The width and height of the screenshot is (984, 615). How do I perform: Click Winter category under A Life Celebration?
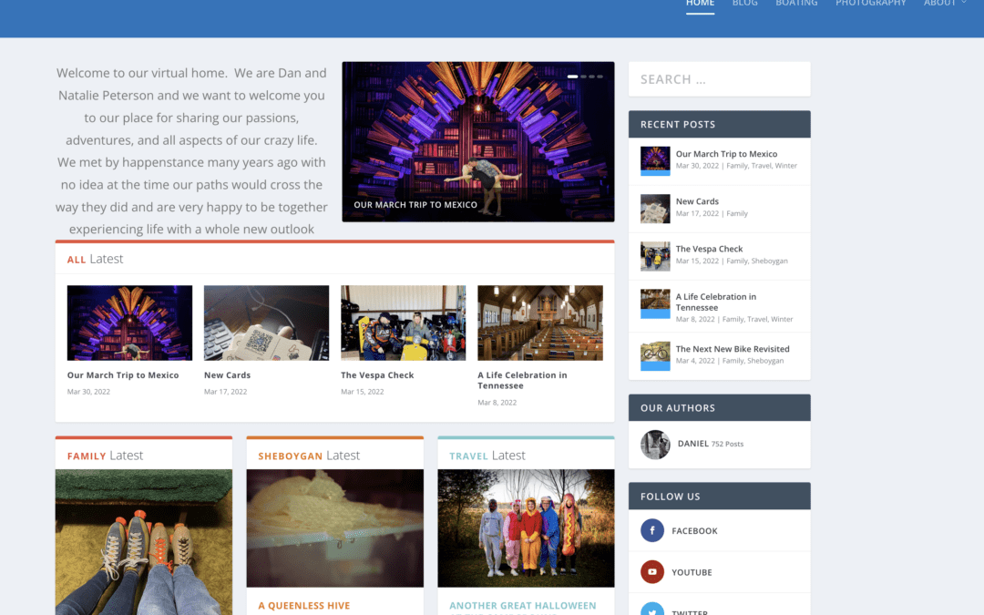[782, 320]
